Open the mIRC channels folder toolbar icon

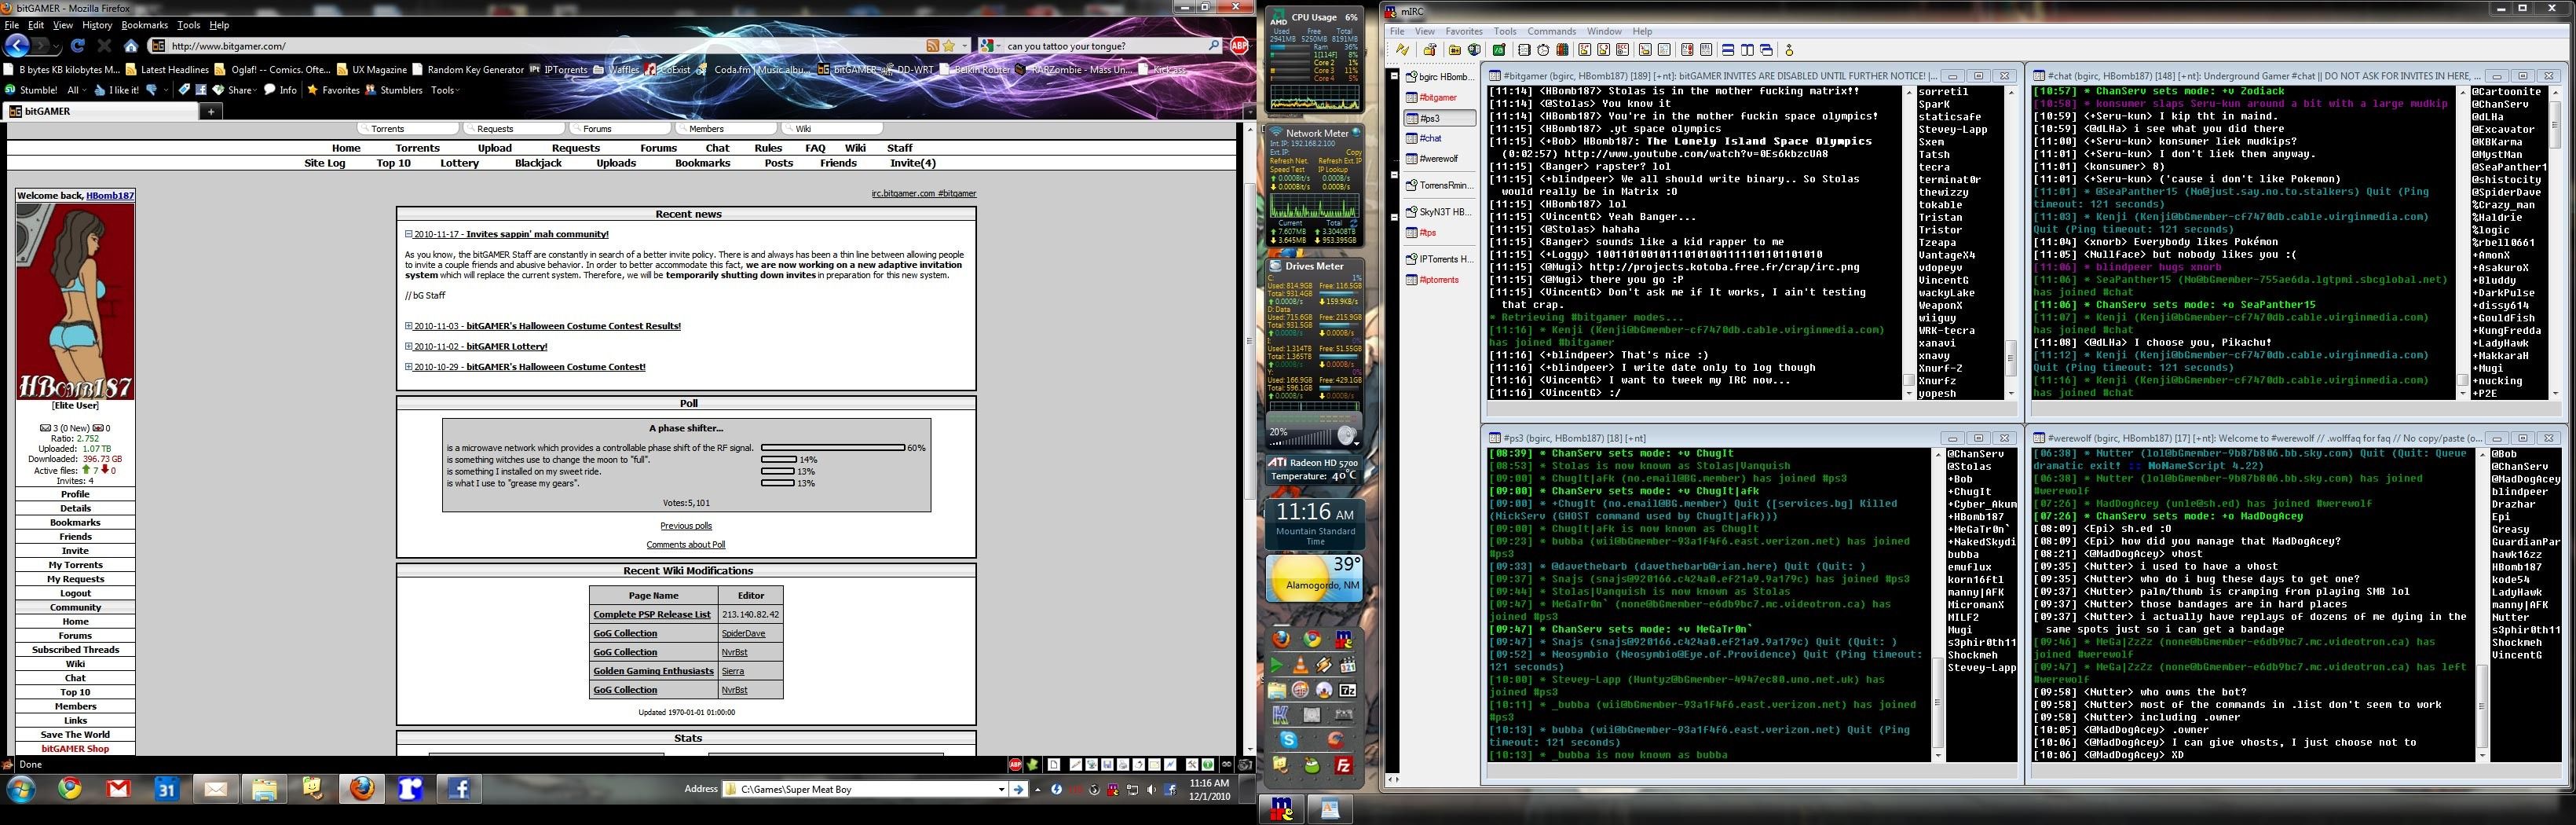click(1454, 50)
